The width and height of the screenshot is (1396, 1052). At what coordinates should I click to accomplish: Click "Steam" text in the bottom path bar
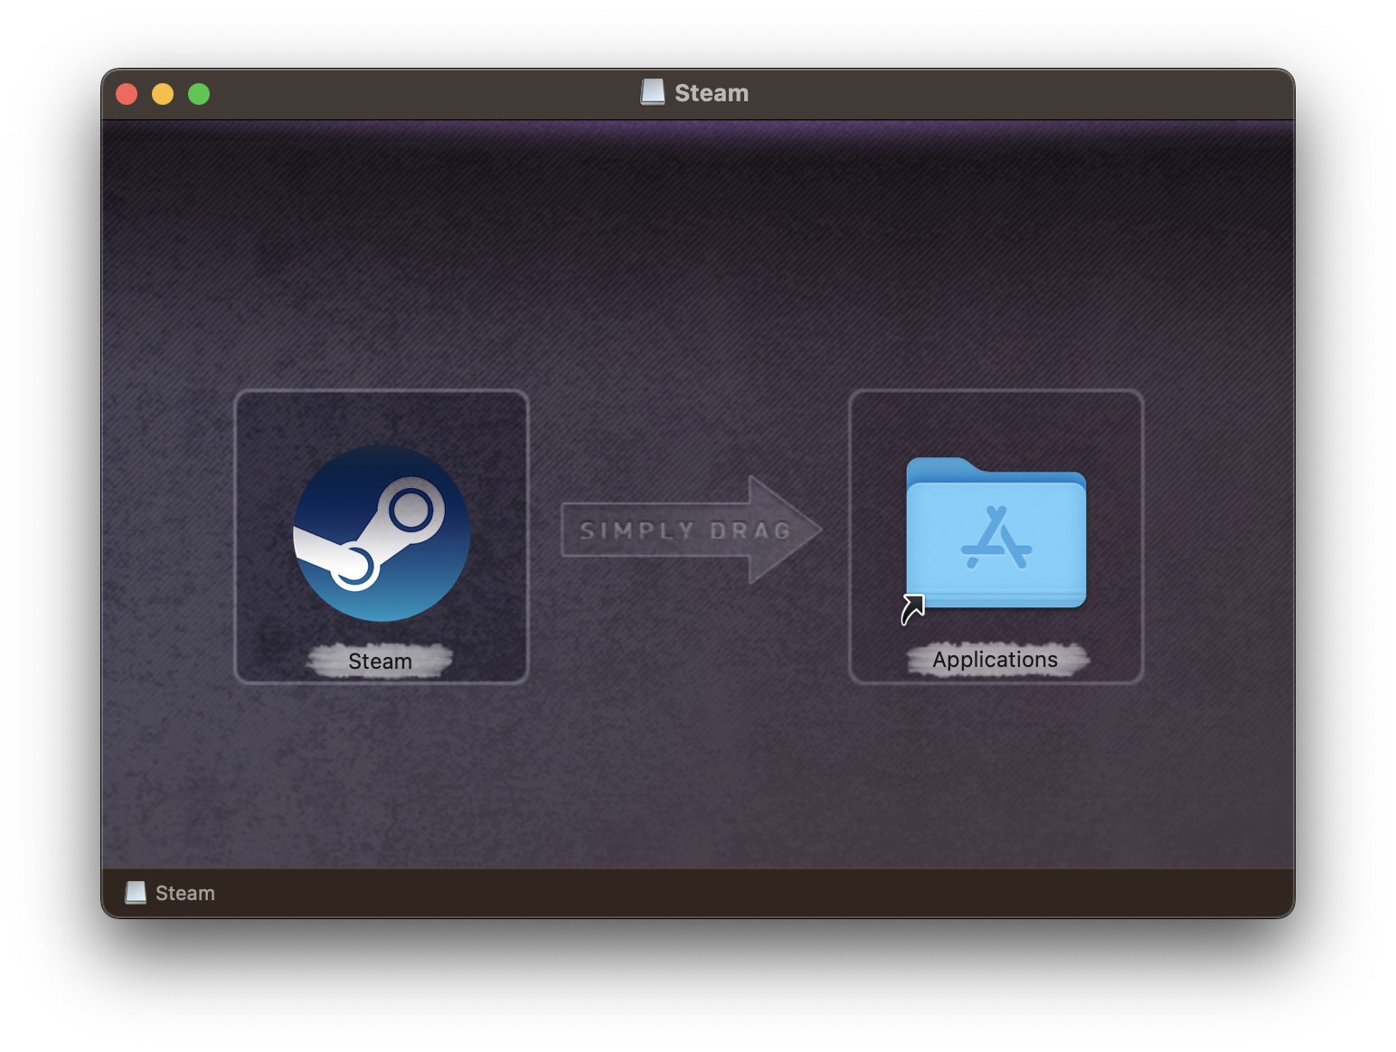(x=185, y=893)
